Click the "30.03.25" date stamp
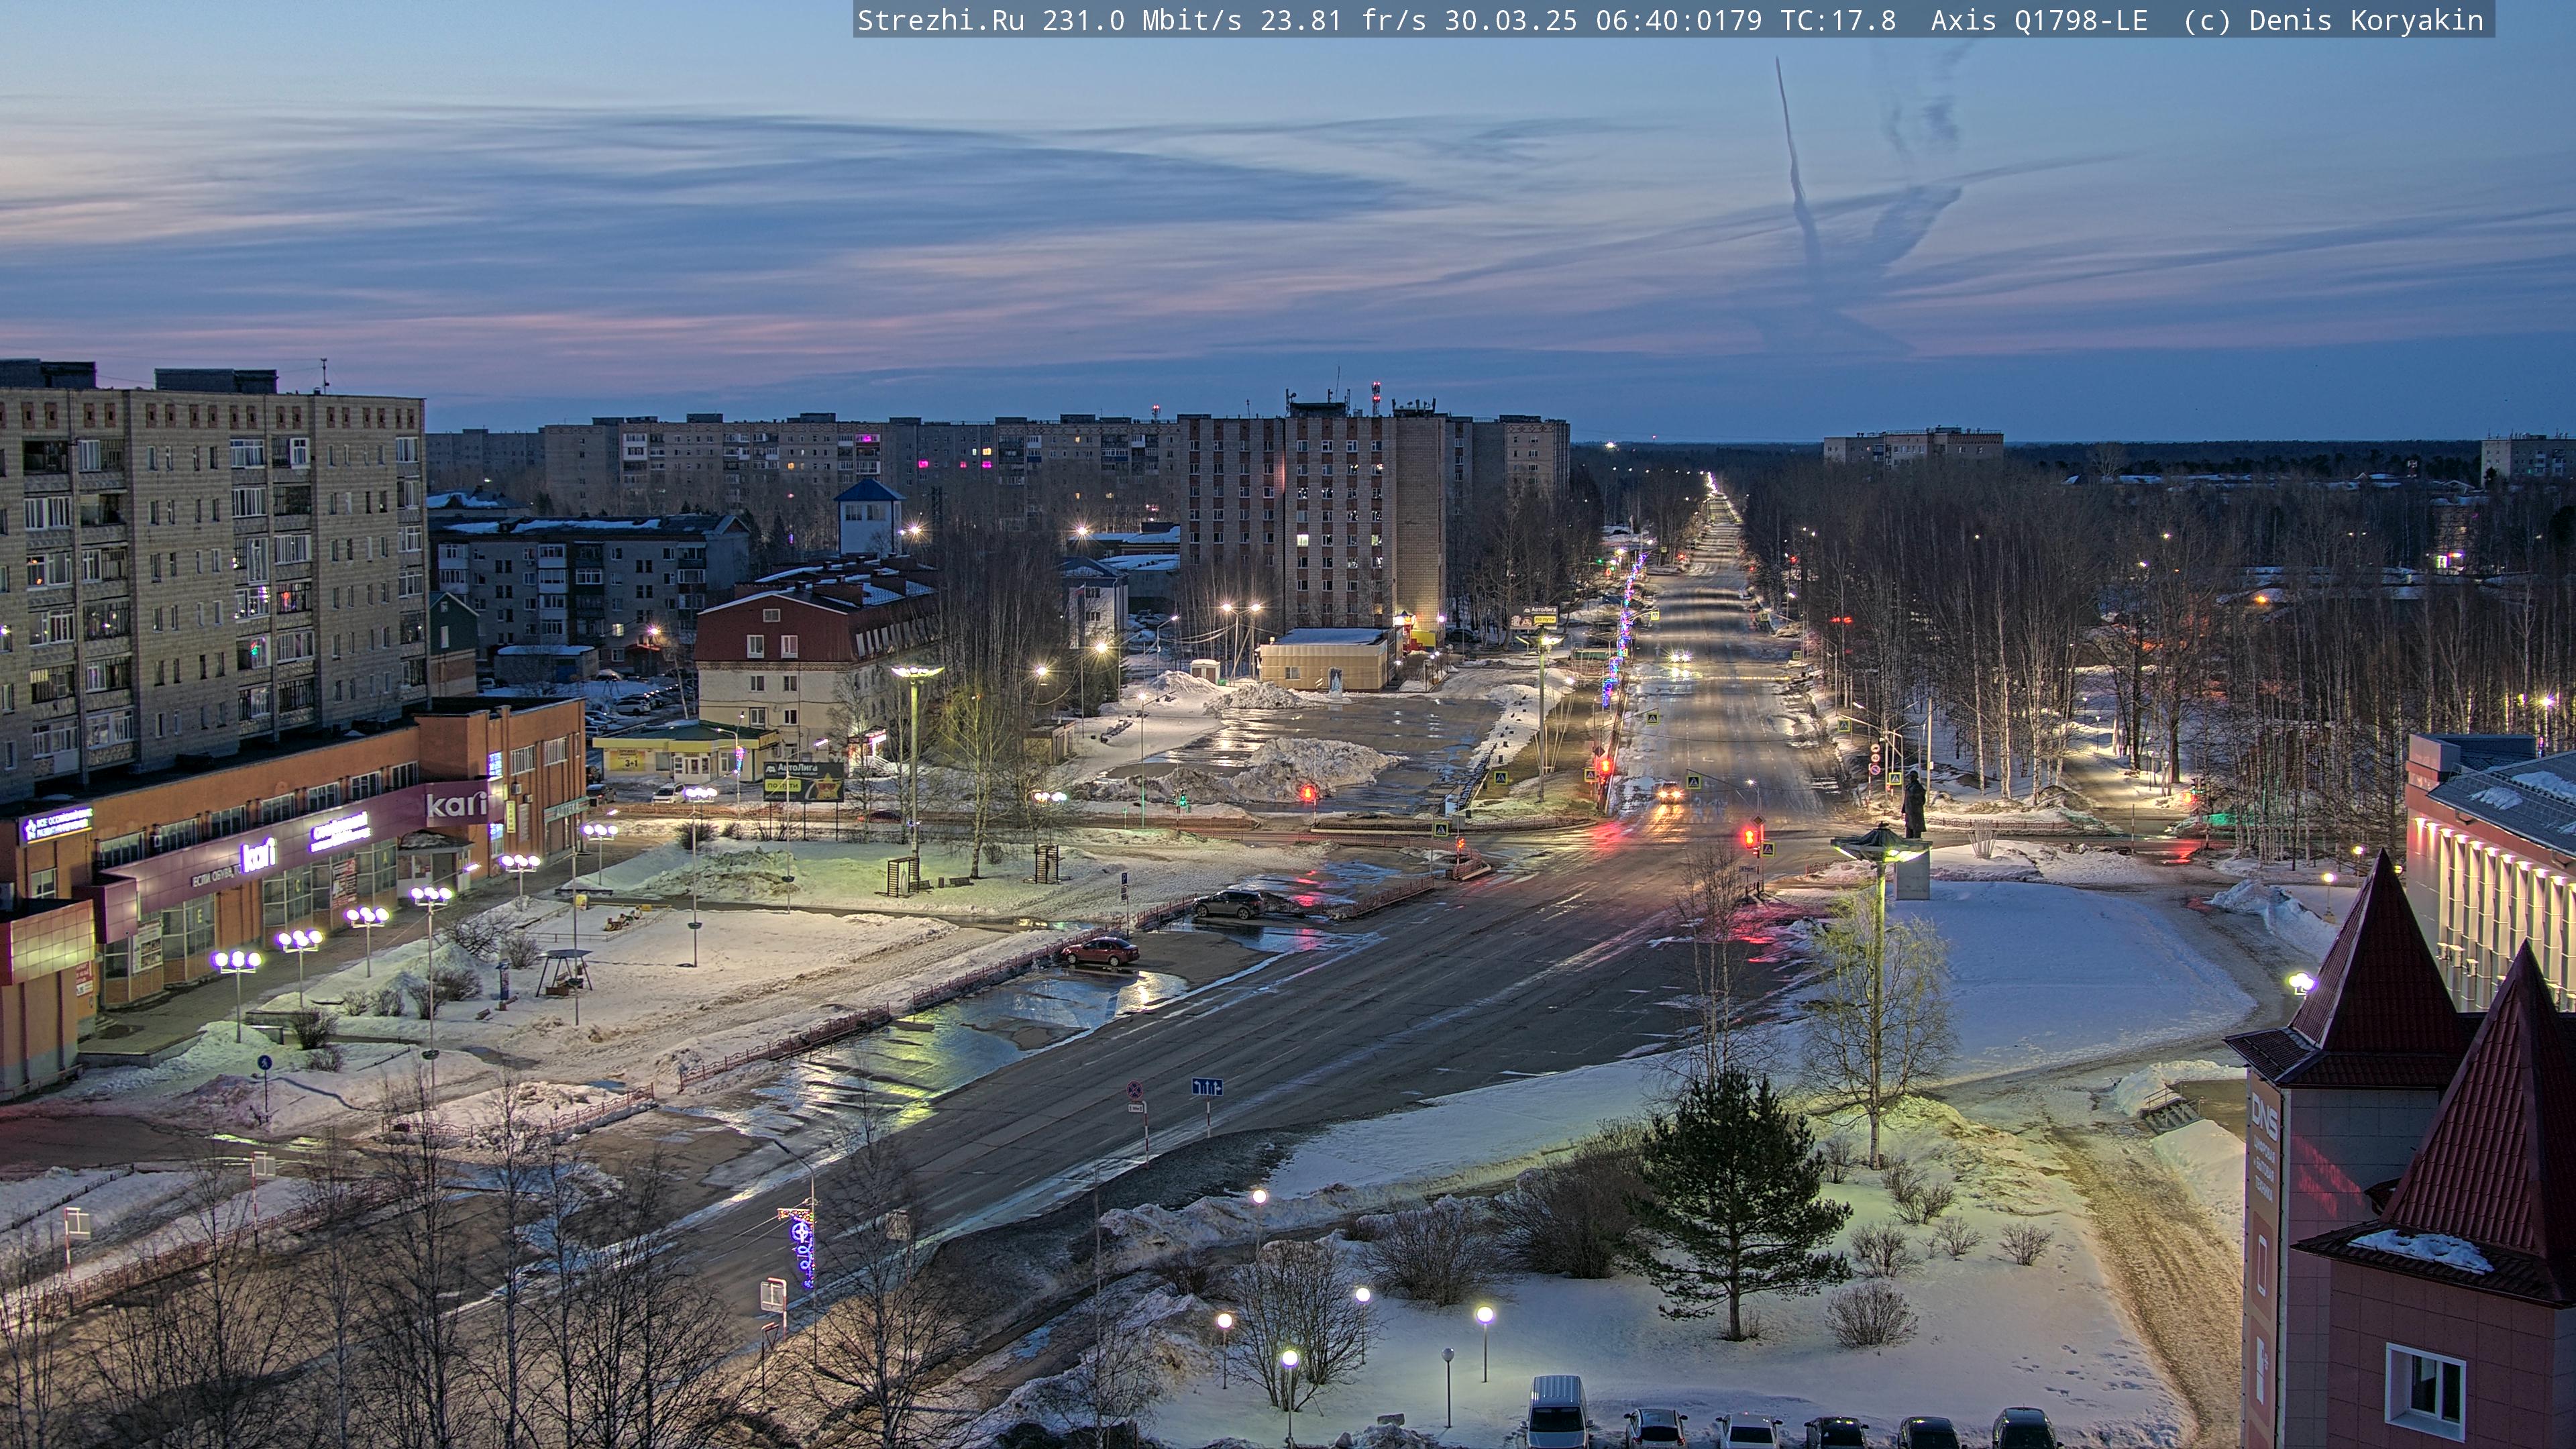This screenshot has height=1449, width=2576. (x=1511, y=21)
